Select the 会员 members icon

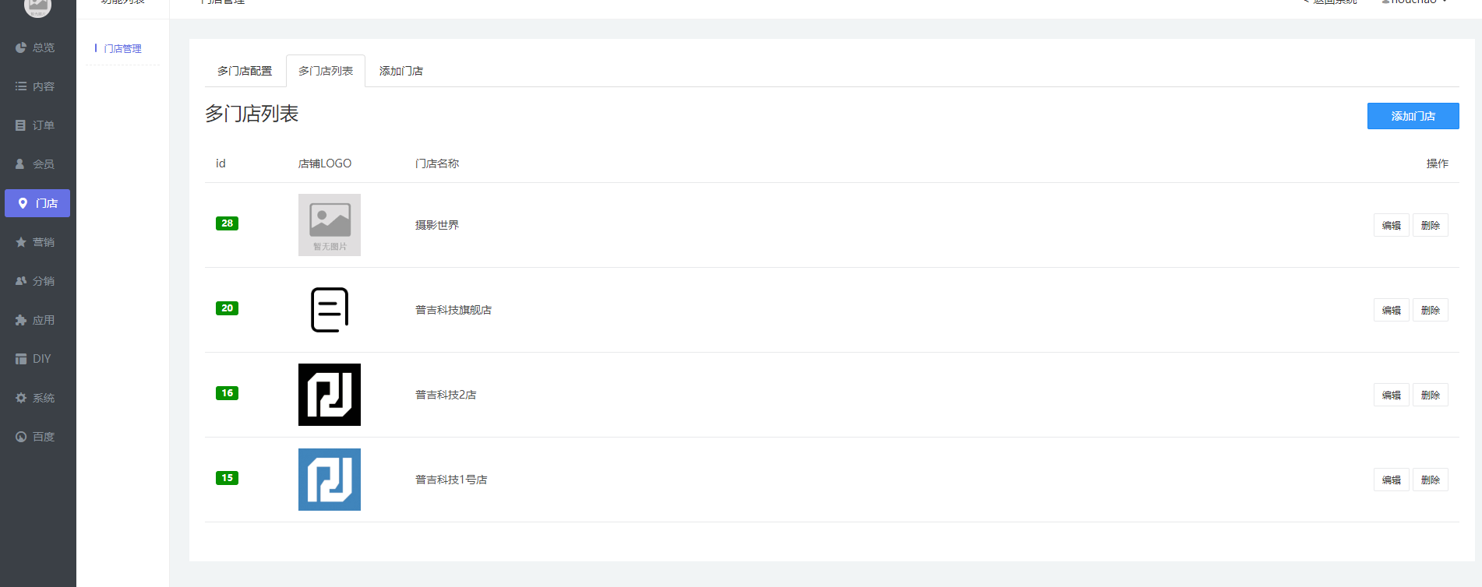(x=22, y=164)
